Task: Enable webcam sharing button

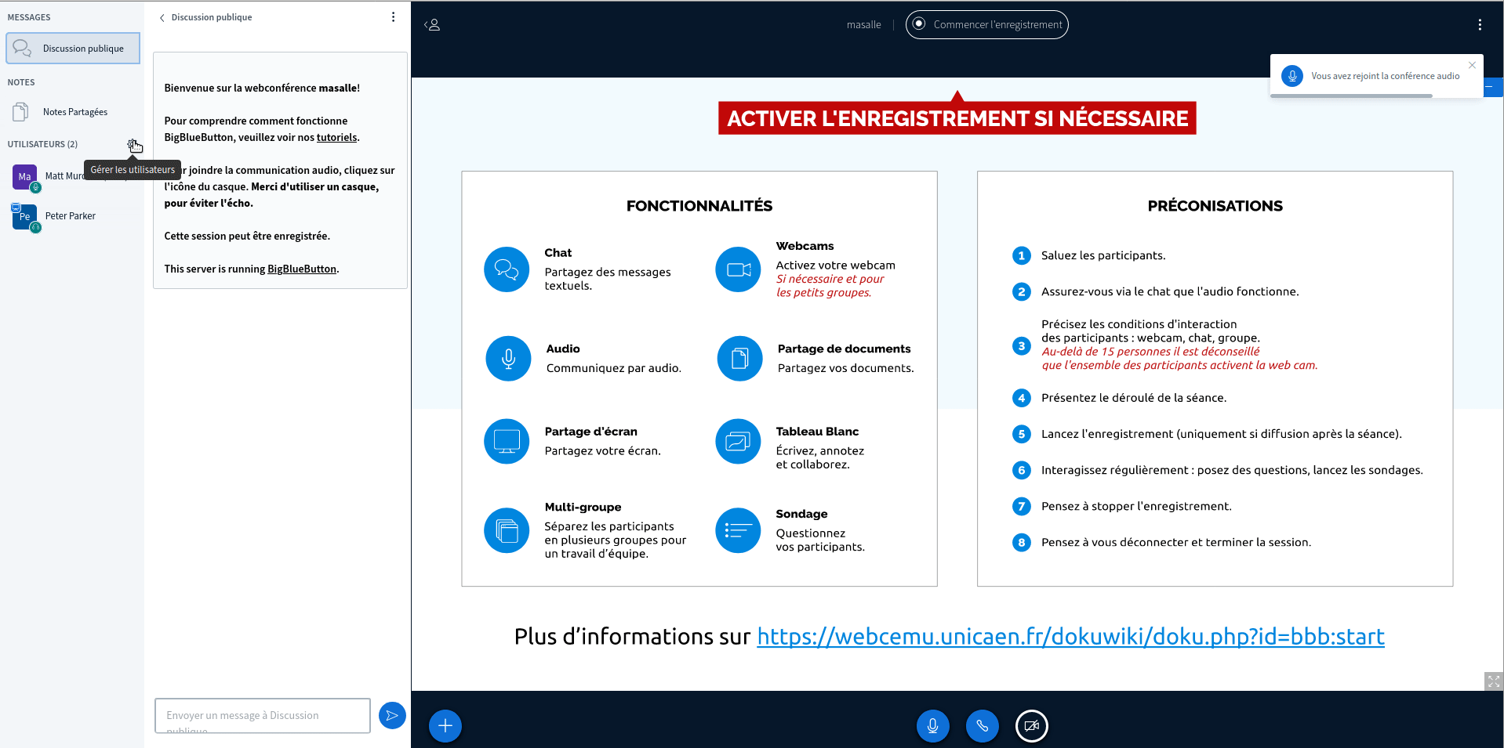Action: 1031,726
